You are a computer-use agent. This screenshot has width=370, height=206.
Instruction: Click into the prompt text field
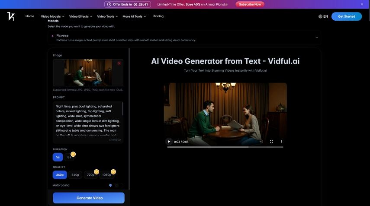click(x=88, y=122)
